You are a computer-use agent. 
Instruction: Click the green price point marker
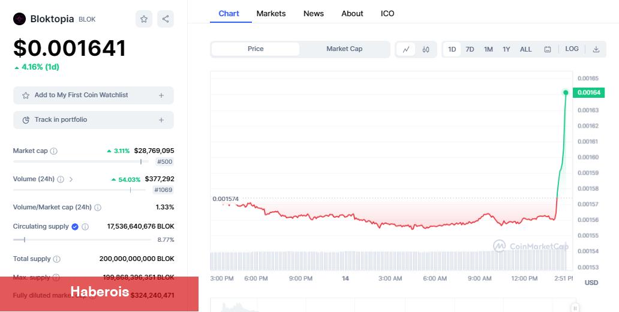566,92
